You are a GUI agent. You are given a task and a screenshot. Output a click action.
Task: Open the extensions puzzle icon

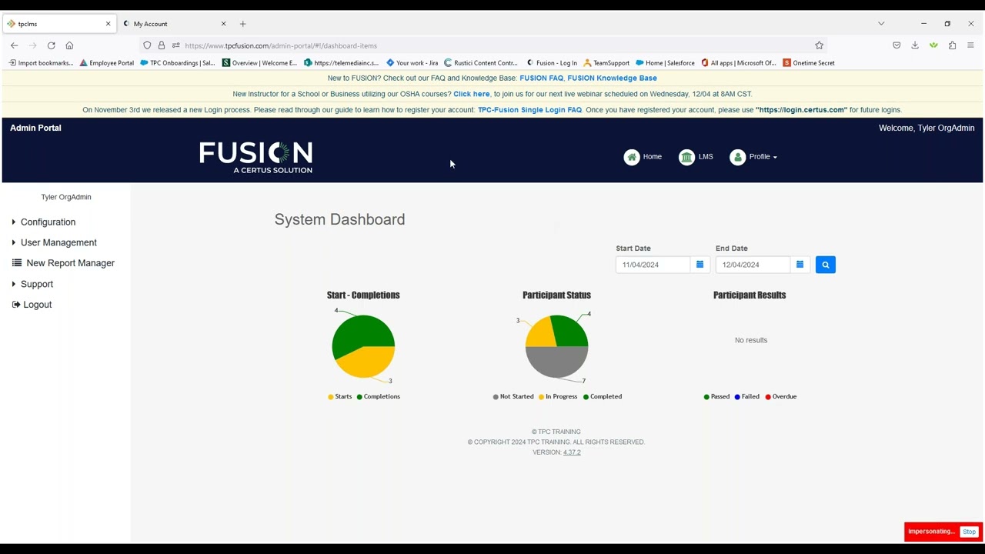952,45
